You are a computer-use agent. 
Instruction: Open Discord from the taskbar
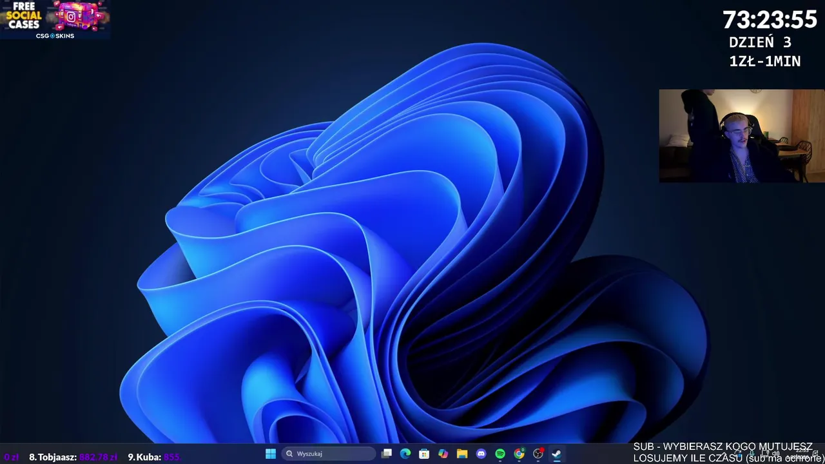point(481,454)
